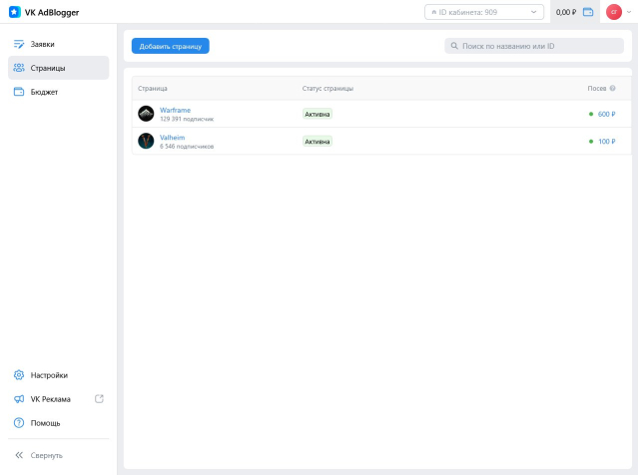638x475 pixels.
Task: Click the external link icon beside VK Реклама
Action: tap(99, 399)
